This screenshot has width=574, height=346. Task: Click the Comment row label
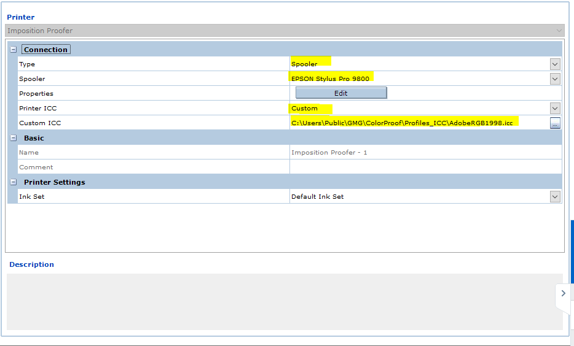[36, 167]
